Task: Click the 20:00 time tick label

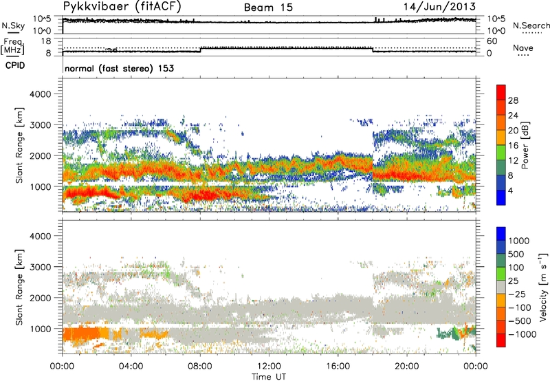Action: click(x=407, y=367)
